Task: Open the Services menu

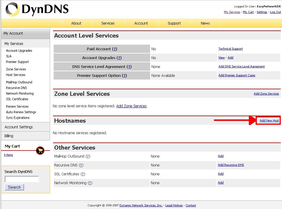Action: 108,23
